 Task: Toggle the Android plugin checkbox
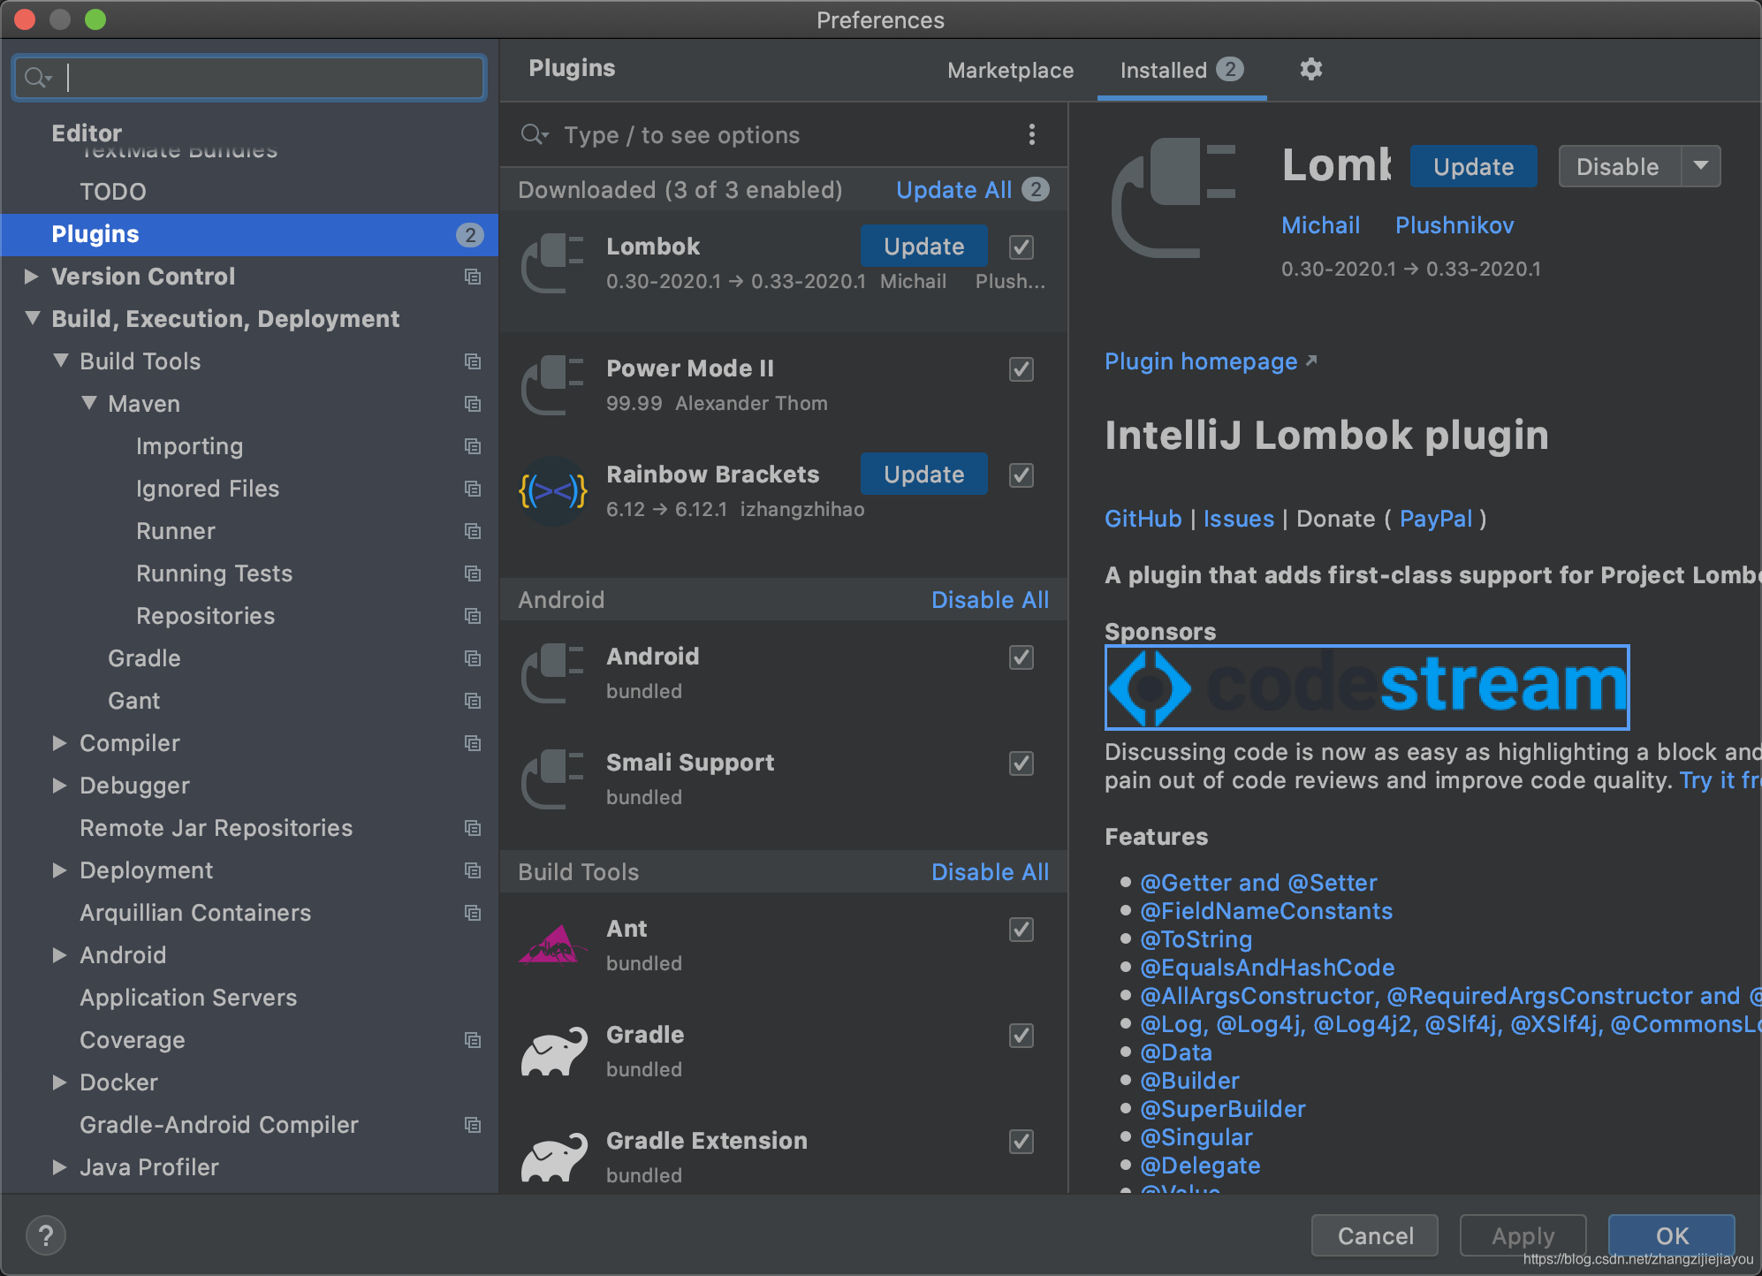1022,657
